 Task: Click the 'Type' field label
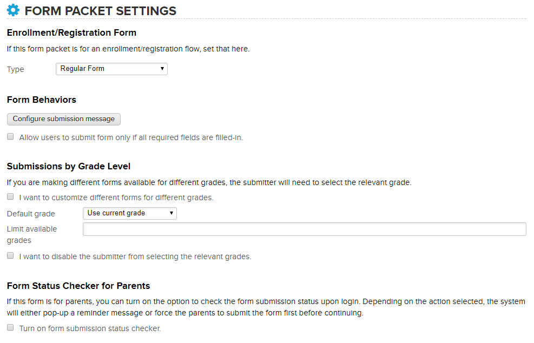(16, 69)
